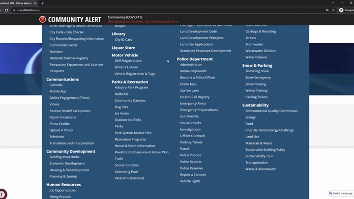Open Land Development Code link
Screen dimensions: 354x199
tap(199, 31)
